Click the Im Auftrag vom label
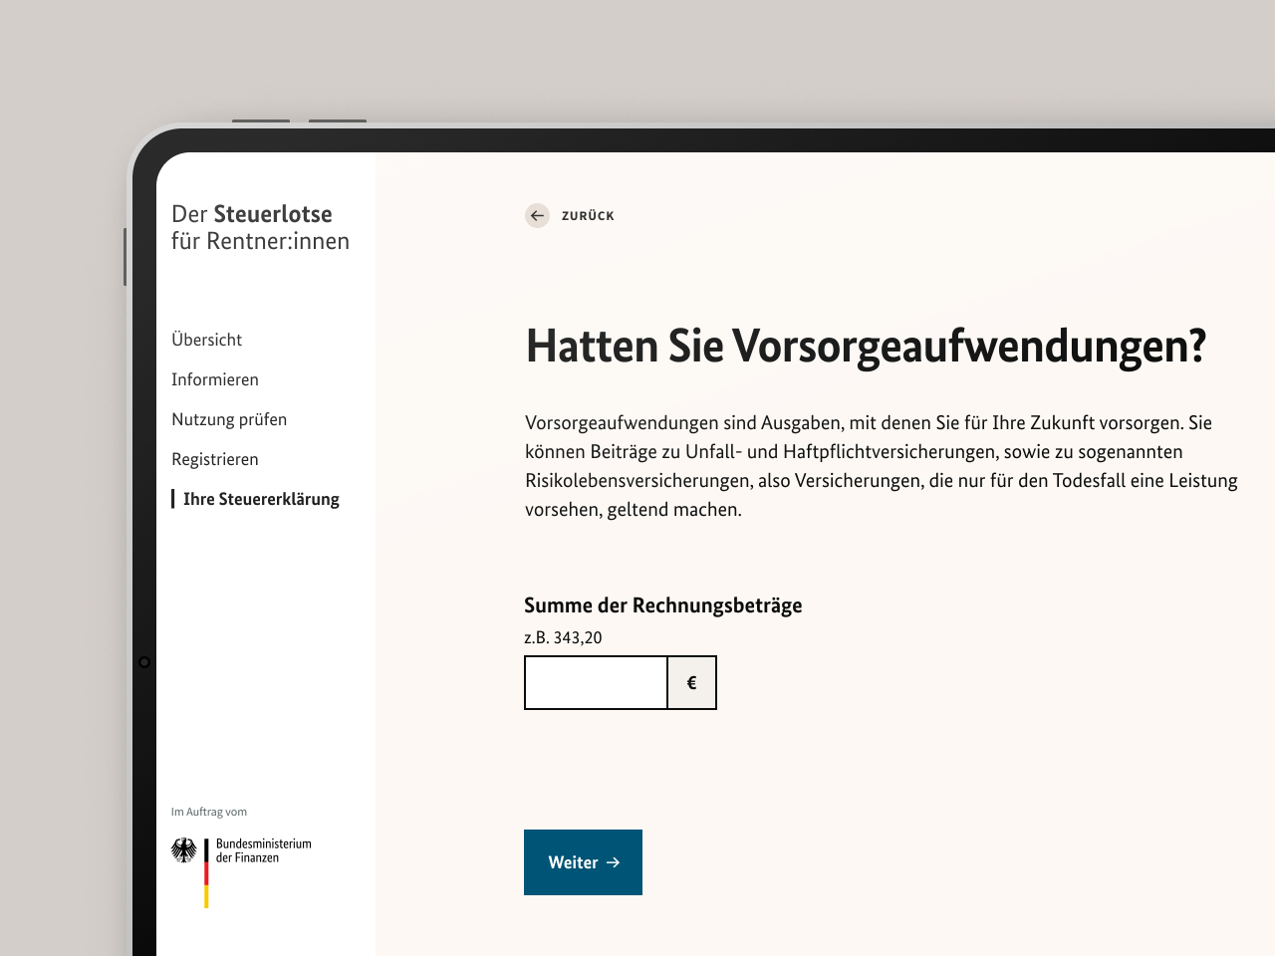 [209, 812]
